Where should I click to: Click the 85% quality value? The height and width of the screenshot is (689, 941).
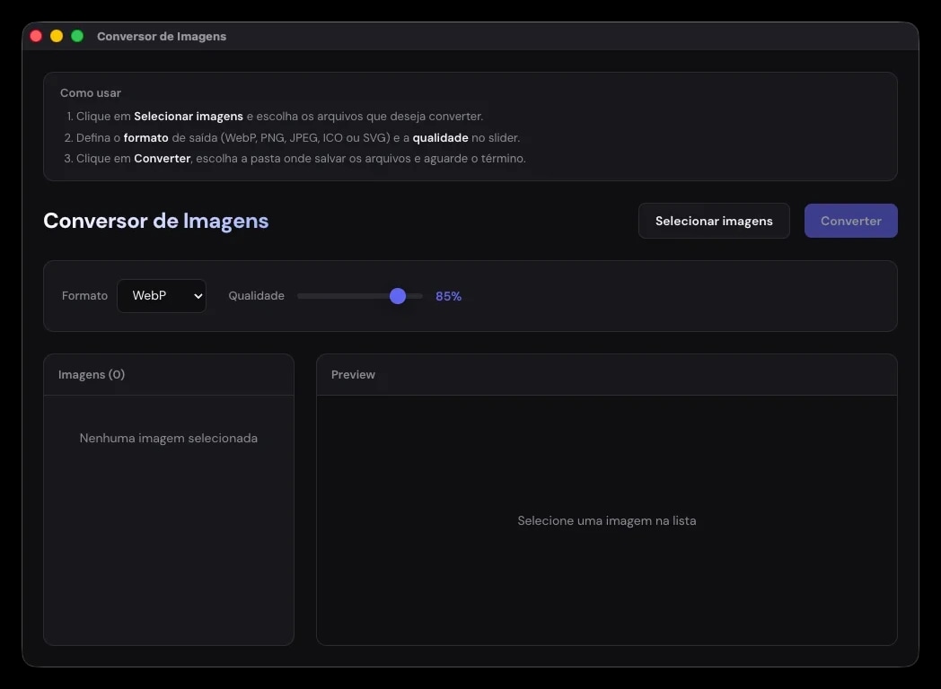click(448, 296)
